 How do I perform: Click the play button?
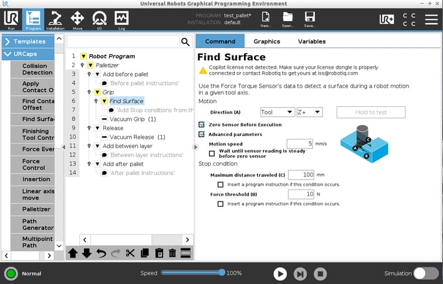point(280,273)
